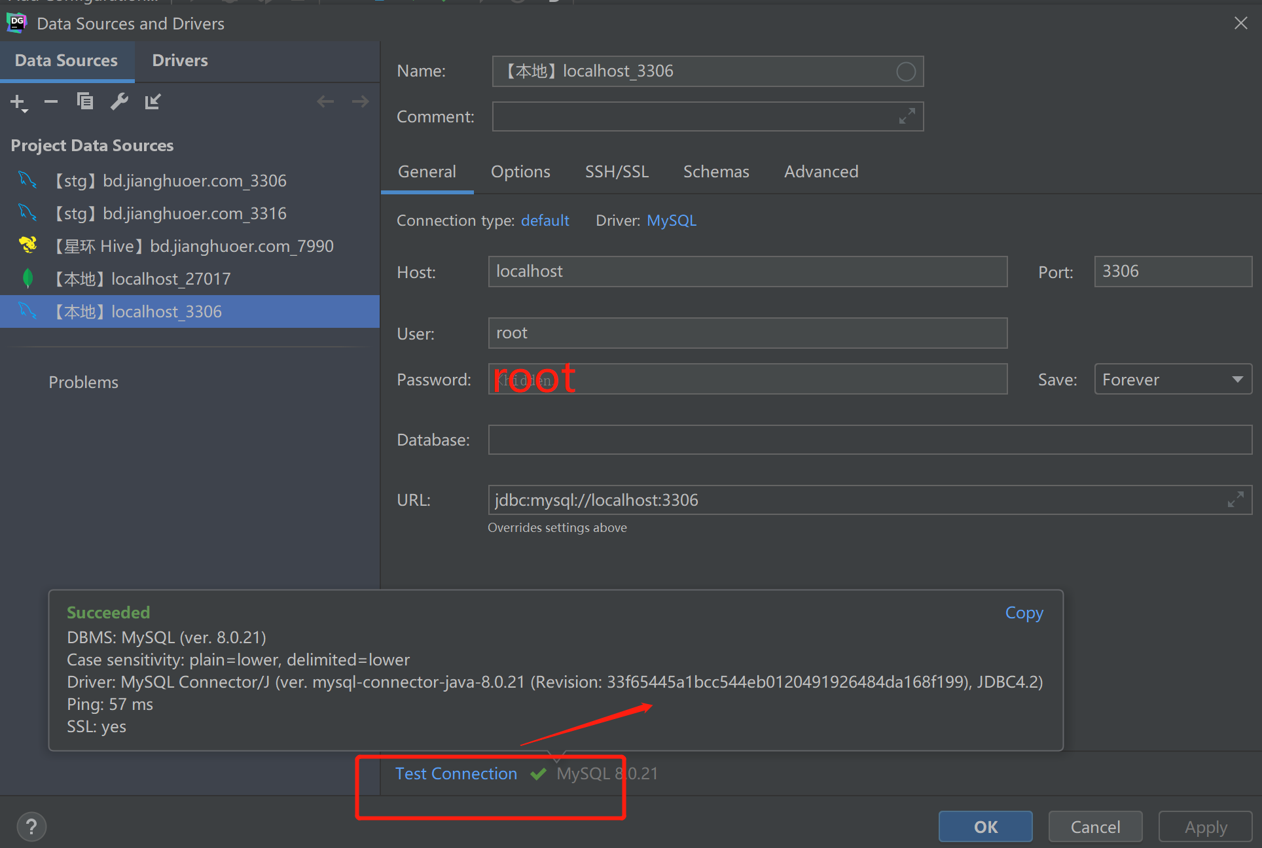The width and height of the screenshot is (1262, 848).
Task: Click the Test Connection link
Action: pos(456,774)
